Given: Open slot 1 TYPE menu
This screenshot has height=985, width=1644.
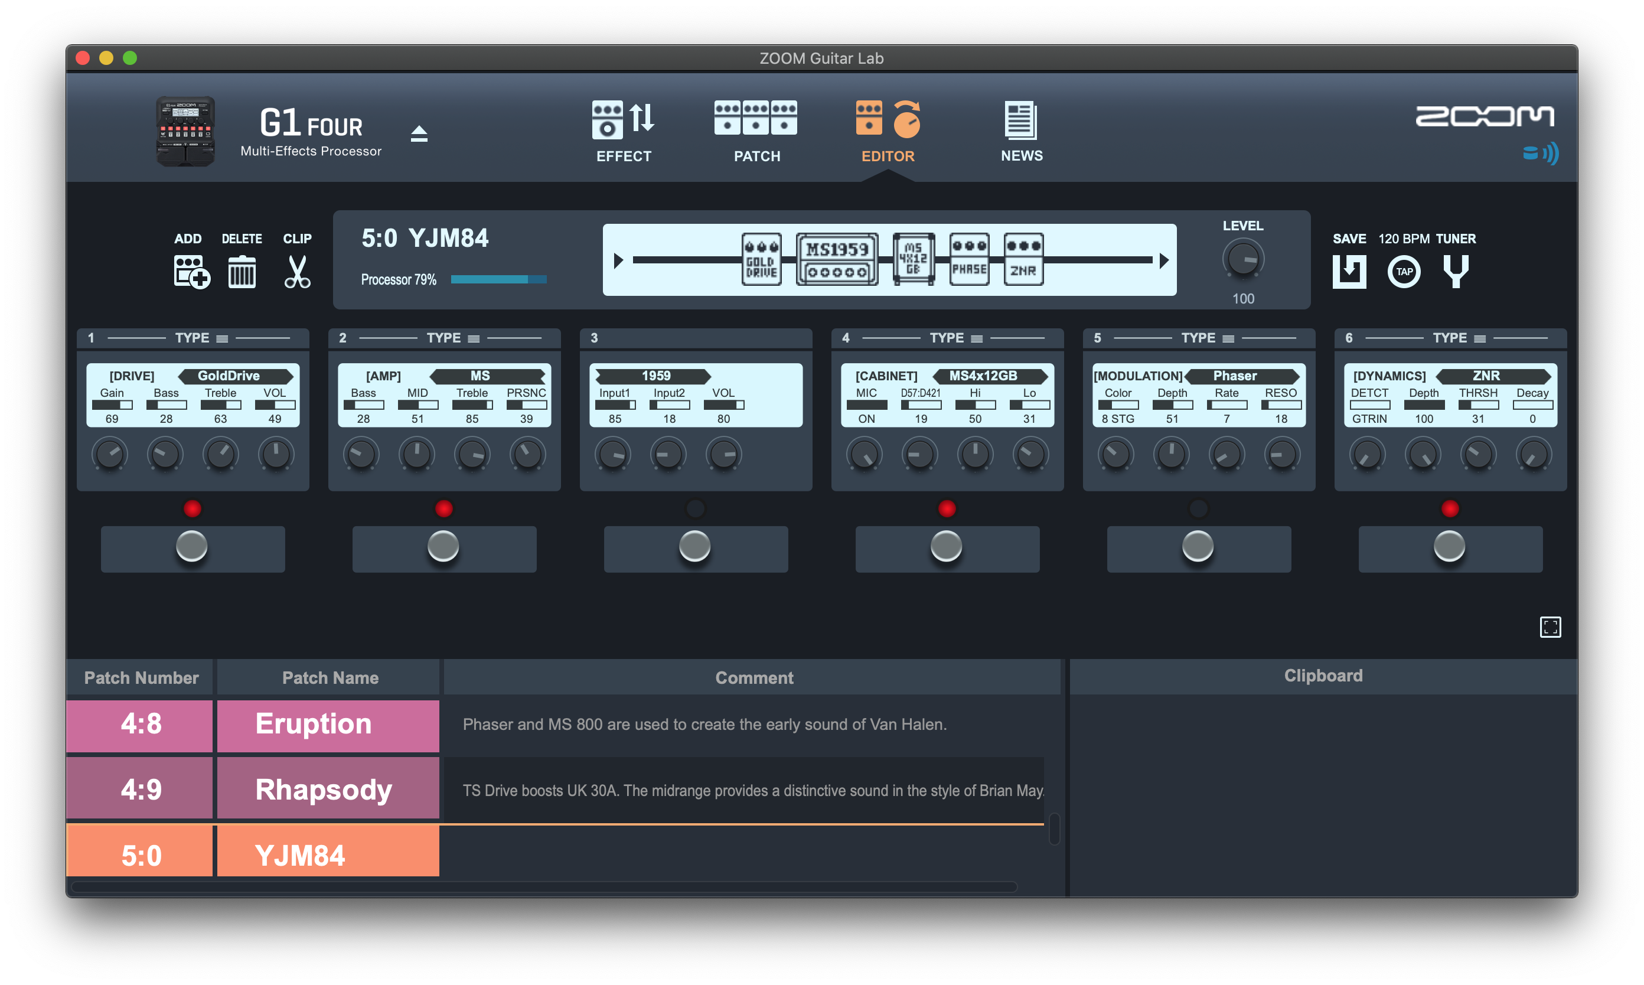Looking at the screenshot, I should tap(201, 338).
